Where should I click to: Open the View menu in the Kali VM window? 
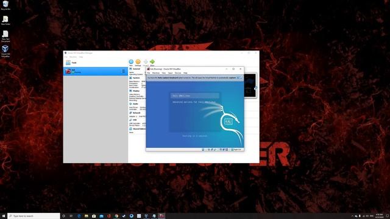(x=164, y=73)
